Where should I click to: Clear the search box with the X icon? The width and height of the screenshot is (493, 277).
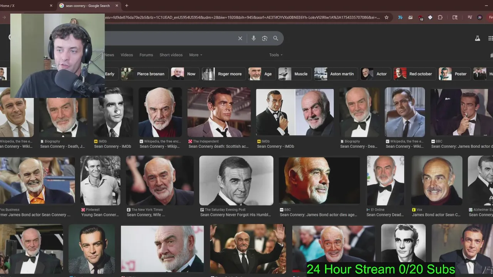coord(240,38)
